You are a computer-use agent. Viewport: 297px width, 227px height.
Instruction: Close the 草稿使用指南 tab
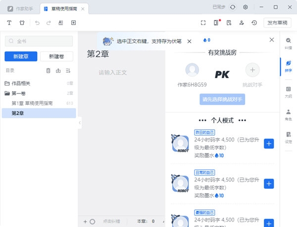[x=83, y=9]
